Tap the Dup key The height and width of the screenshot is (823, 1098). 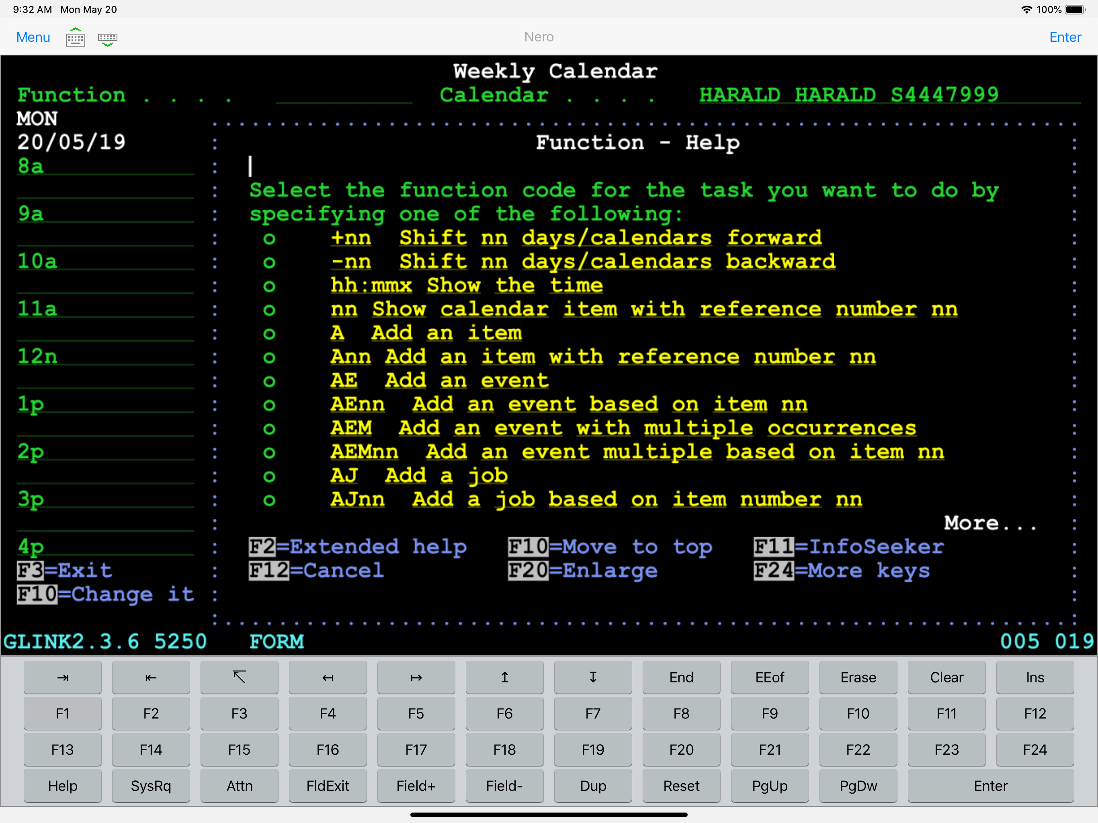pyautogui.click(x=593, y=786)
